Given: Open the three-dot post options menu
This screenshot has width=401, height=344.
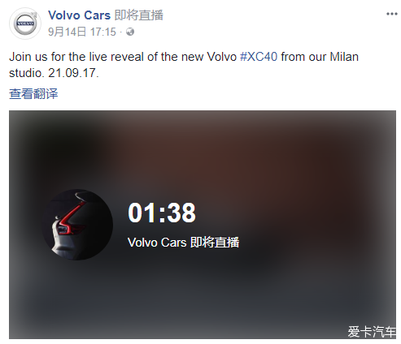Looking at the screenshot, I should (x=392, y=14).
